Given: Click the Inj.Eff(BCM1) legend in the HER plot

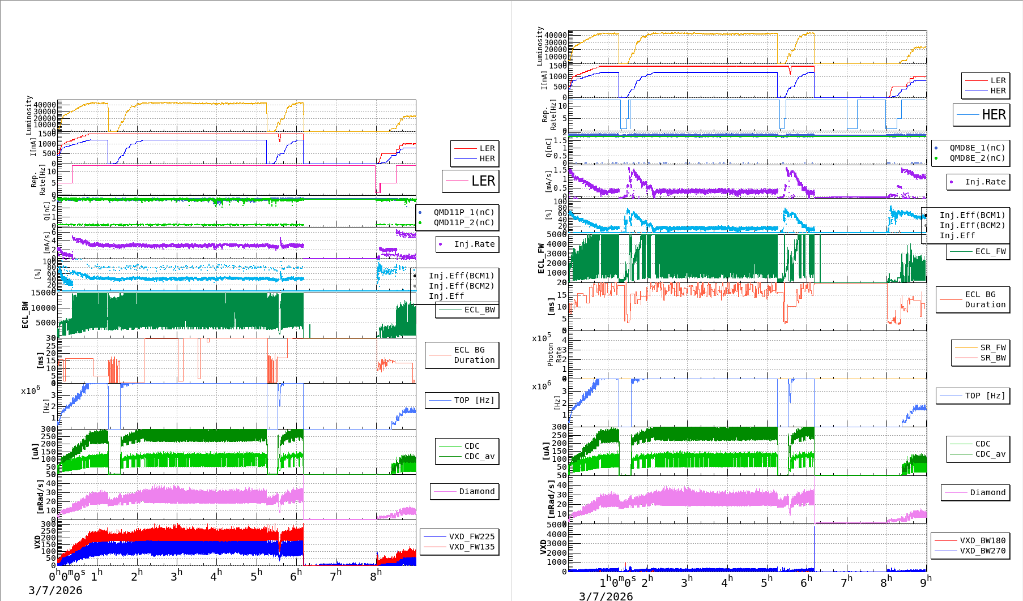Looking at the screenshot, I should pyautogui.click(x=972, y=216).
